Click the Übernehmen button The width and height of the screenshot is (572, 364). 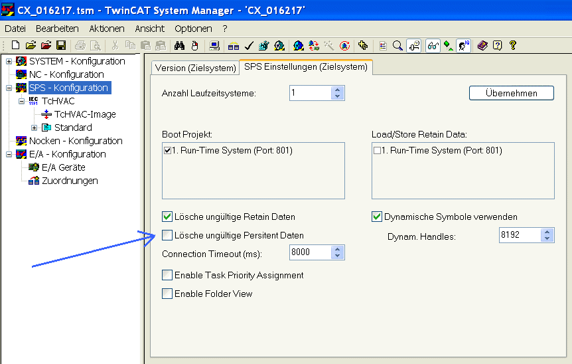(512, 93)
